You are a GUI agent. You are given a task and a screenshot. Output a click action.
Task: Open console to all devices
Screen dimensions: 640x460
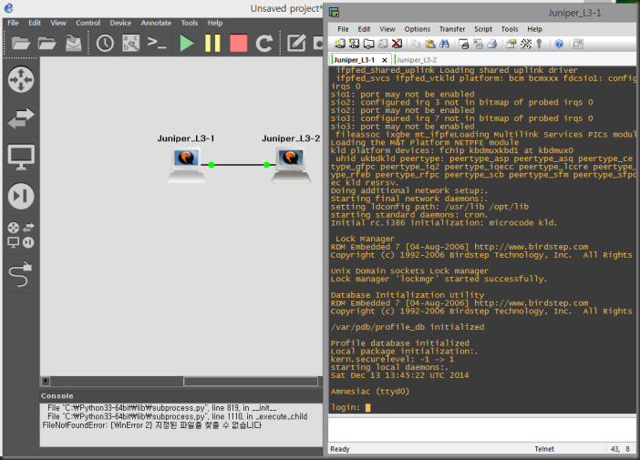(x=157, y=43)
